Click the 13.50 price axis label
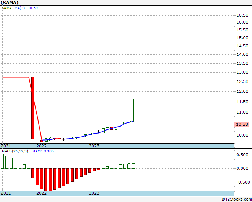Screen dimensions: 252x202 [242, 63]
